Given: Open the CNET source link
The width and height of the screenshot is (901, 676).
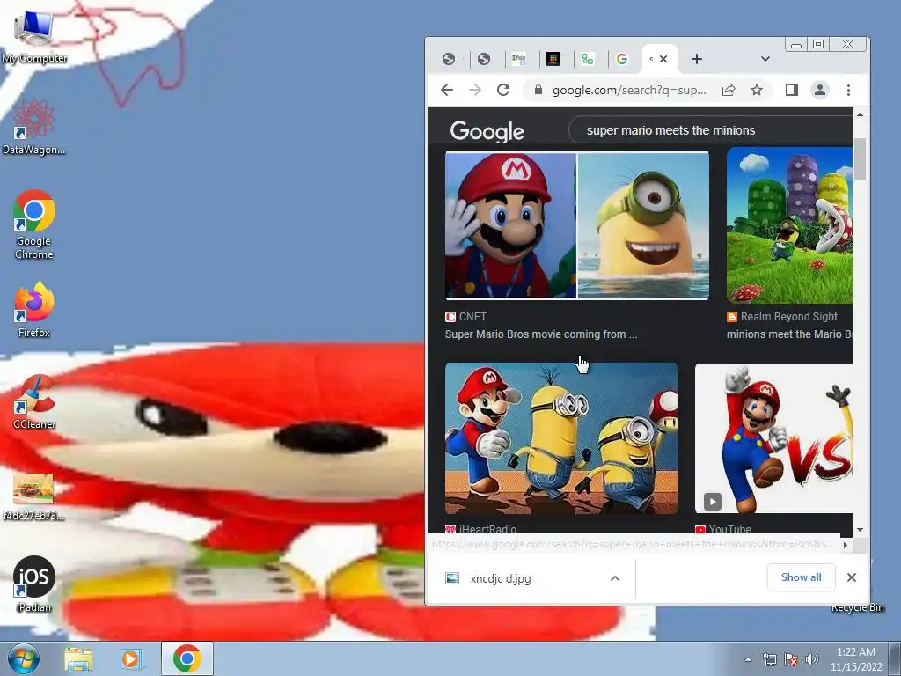Looking at the screenshot, I should tap(466, 317).
